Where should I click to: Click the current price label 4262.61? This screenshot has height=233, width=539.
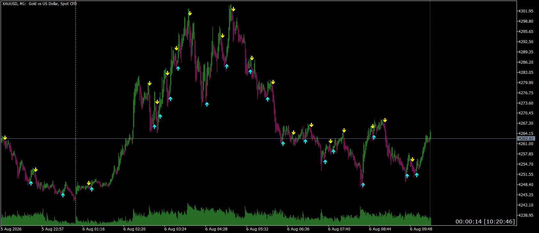526,139
